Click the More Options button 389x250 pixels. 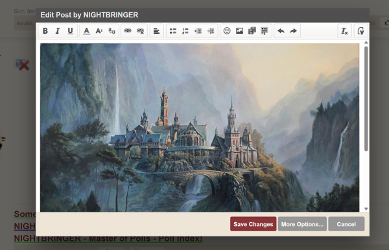pos(302,224)
